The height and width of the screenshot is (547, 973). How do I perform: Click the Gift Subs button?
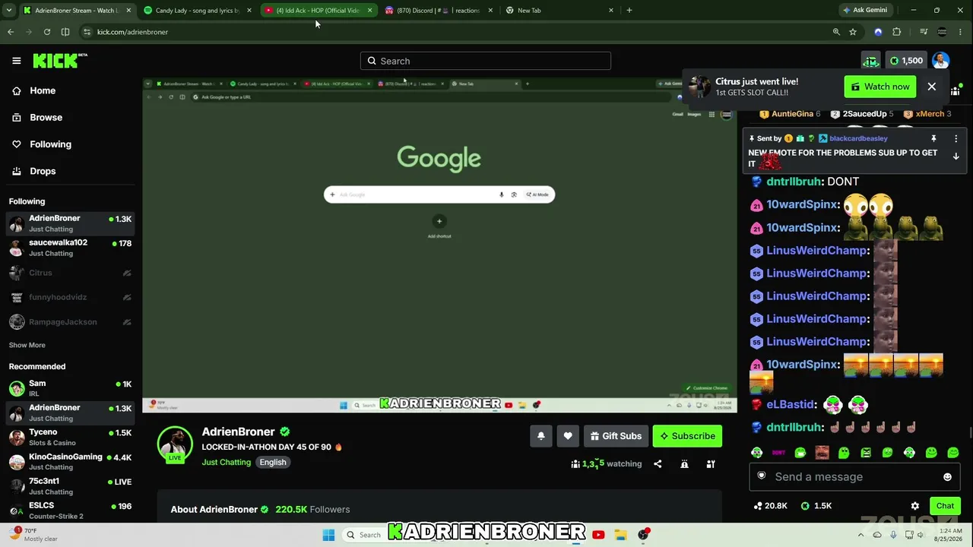(616, 436)
